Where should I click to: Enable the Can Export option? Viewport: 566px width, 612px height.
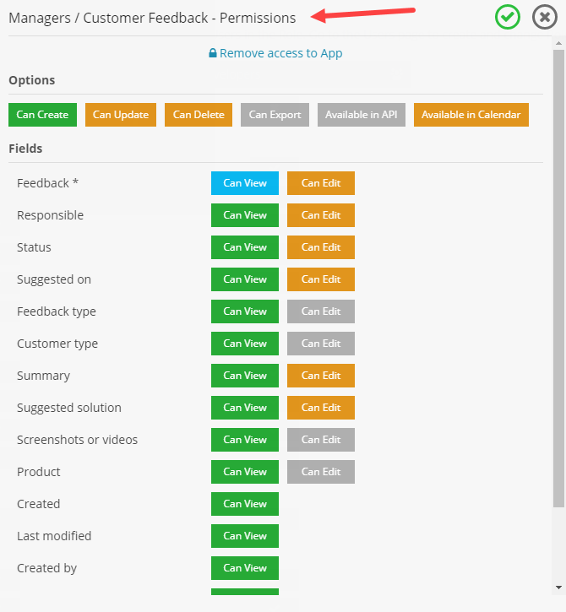(275, 115)
